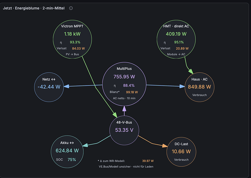Click the Verlust label in HMT node
This screenshot has height=178, width=251.
[x=166, y=48]
